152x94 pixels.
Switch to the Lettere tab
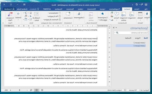[x=80, y=9]
